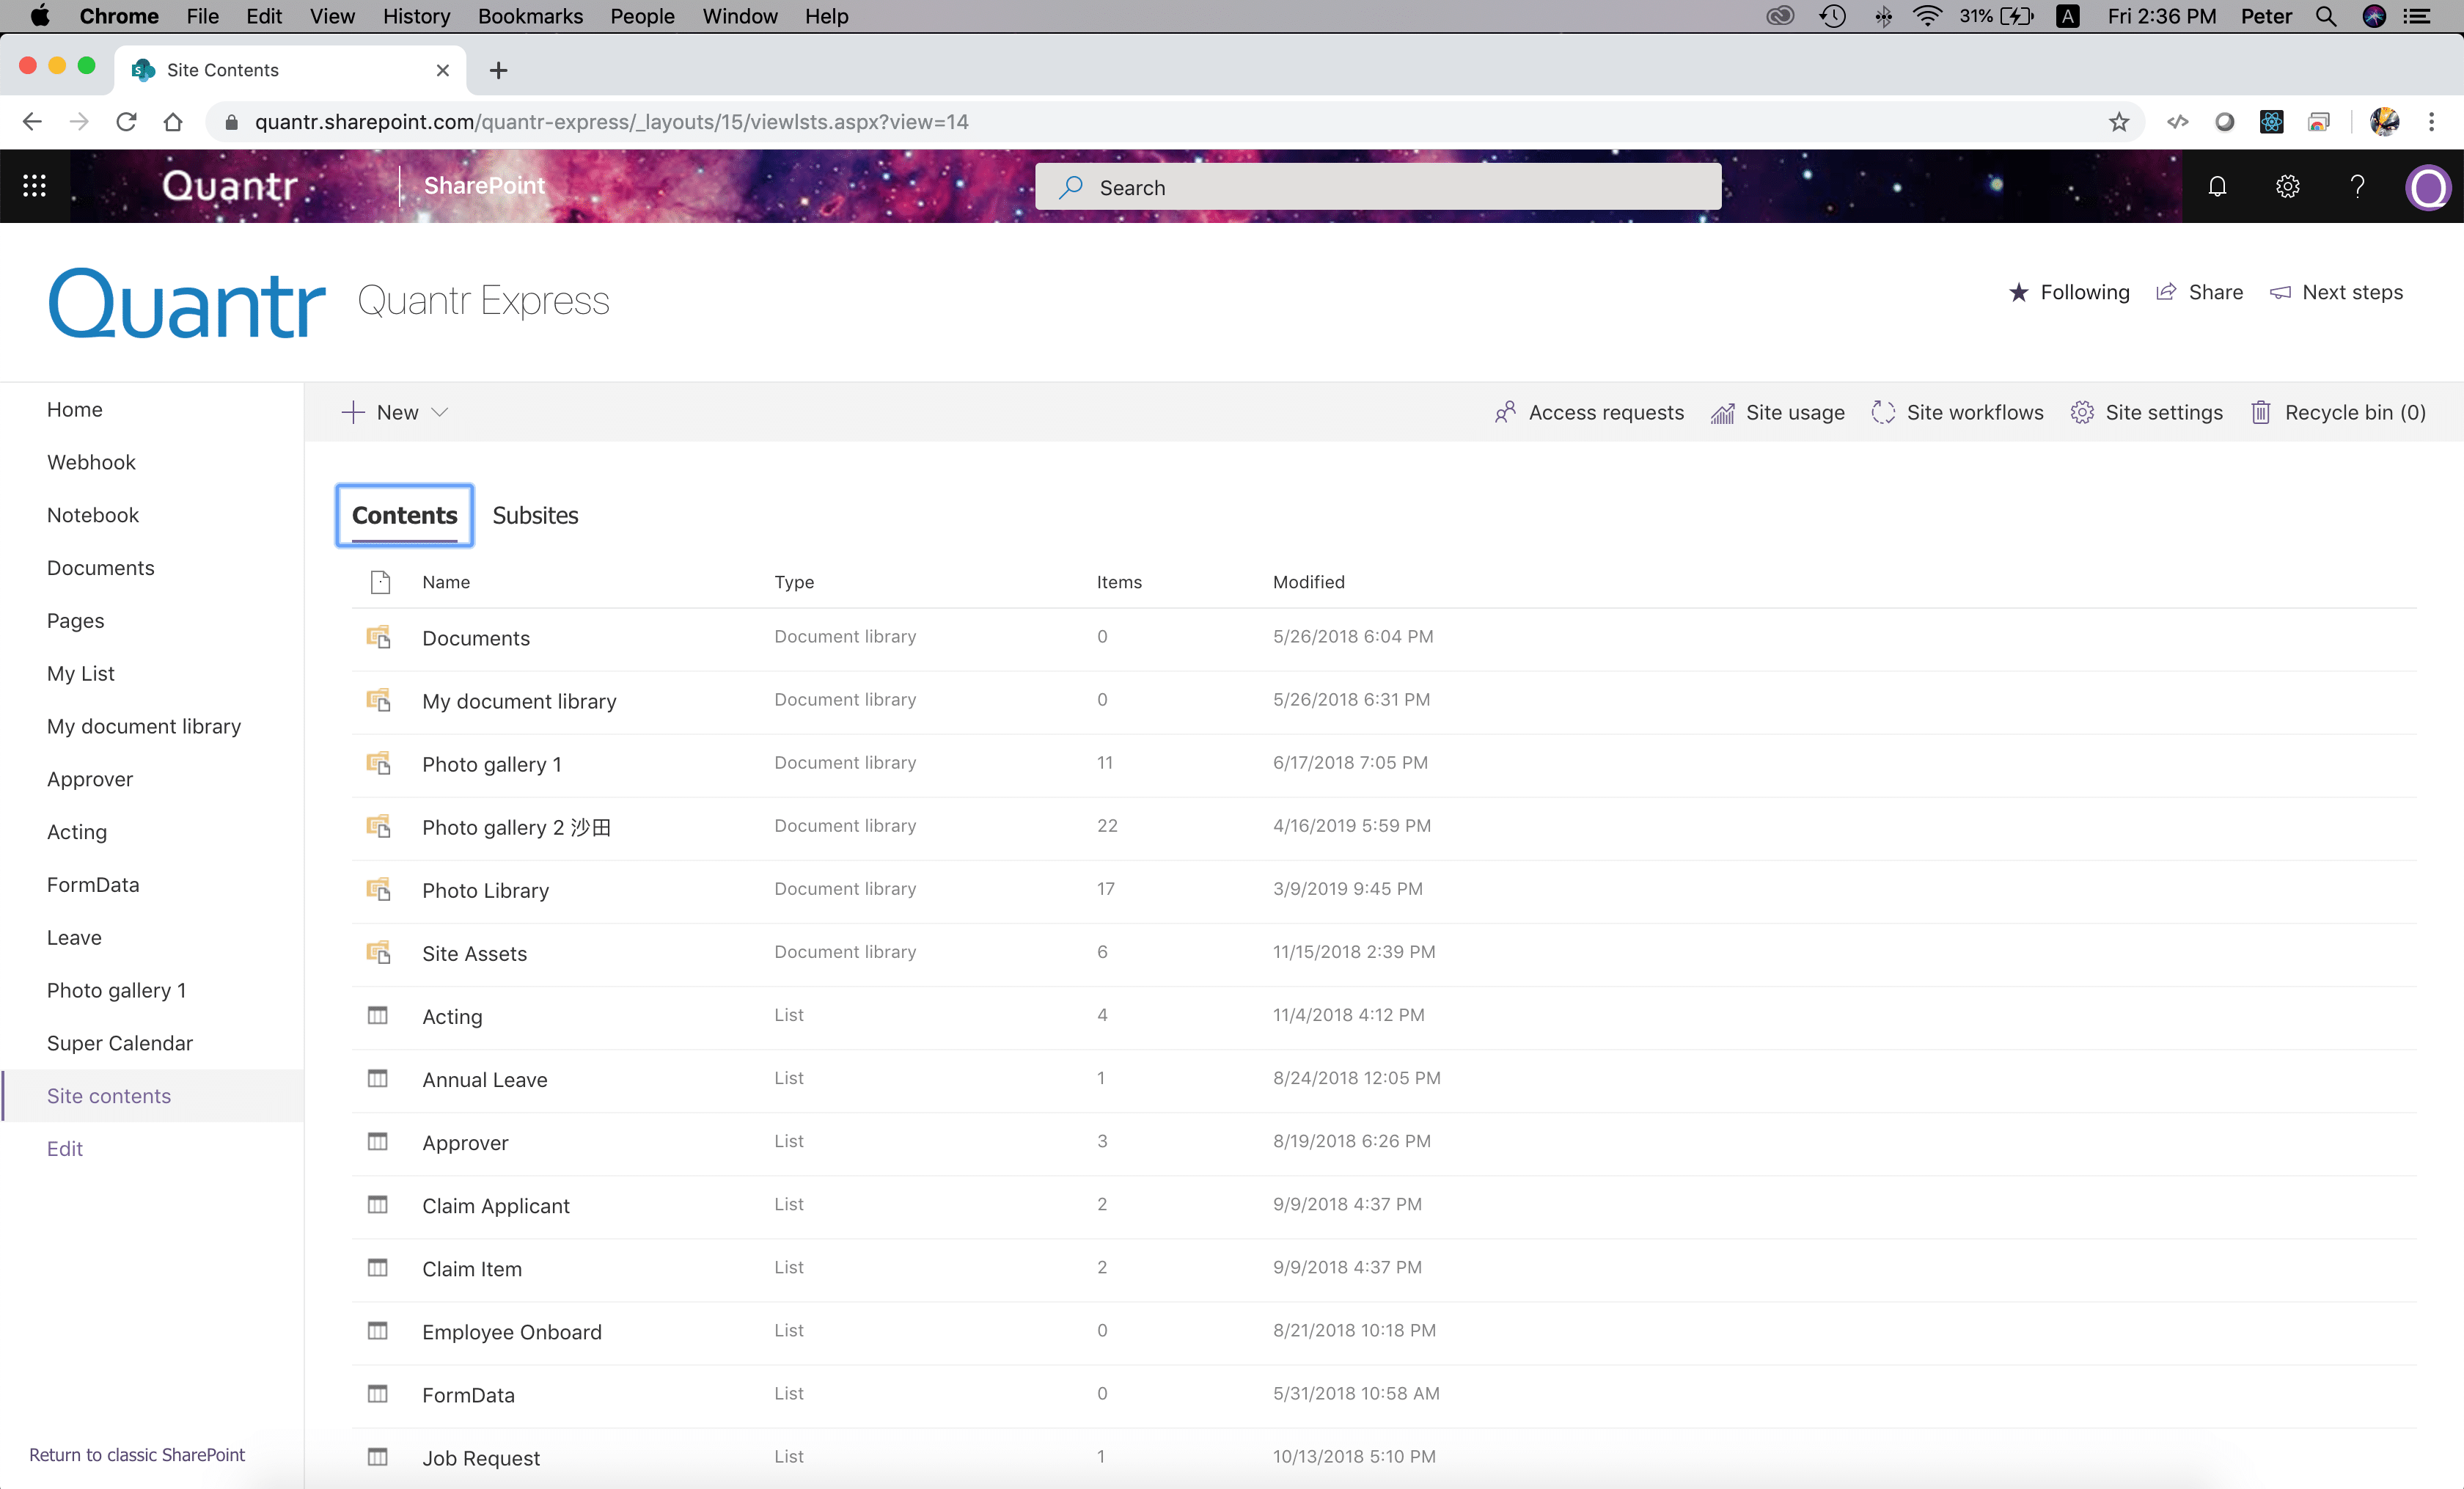This screenshot has height=1489, width=2464.
Task: Click Edit link in left navigation
Action: pyautogui.click(x=65, y=1148)
